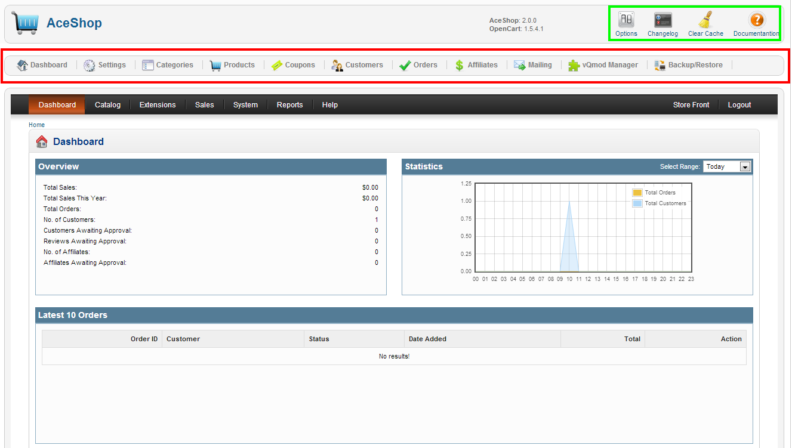Click the Overview panel header
This screenshot has width=792, height=448.
pyautogui.click(x=211, y=166)
